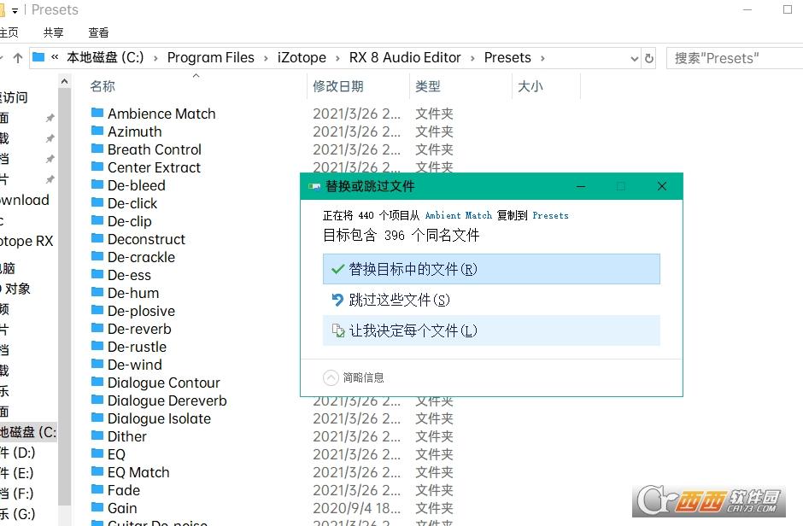
Task: Click the navigation pane scrollbar track
Action: 65,297
